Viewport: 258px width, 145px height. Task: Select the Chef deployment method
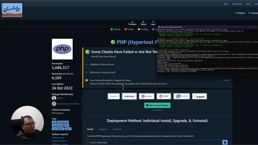pos(164,96)
